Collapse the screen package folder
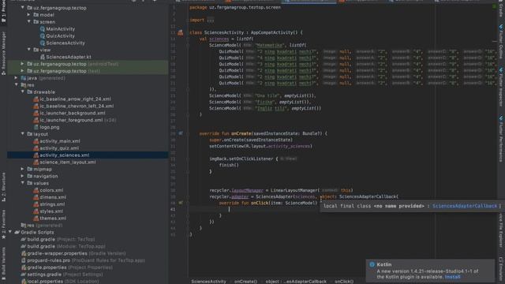 tap(29, 22)
